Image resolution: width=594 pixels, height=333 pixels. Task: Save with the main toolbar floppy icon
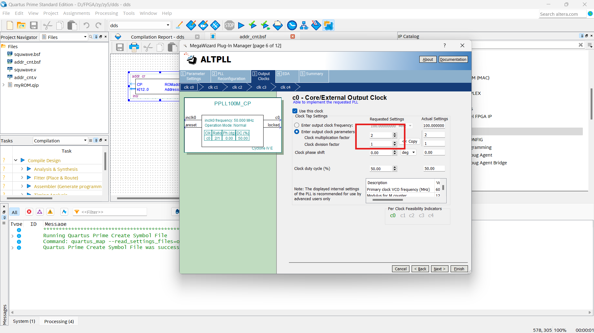tap(34, 25)
